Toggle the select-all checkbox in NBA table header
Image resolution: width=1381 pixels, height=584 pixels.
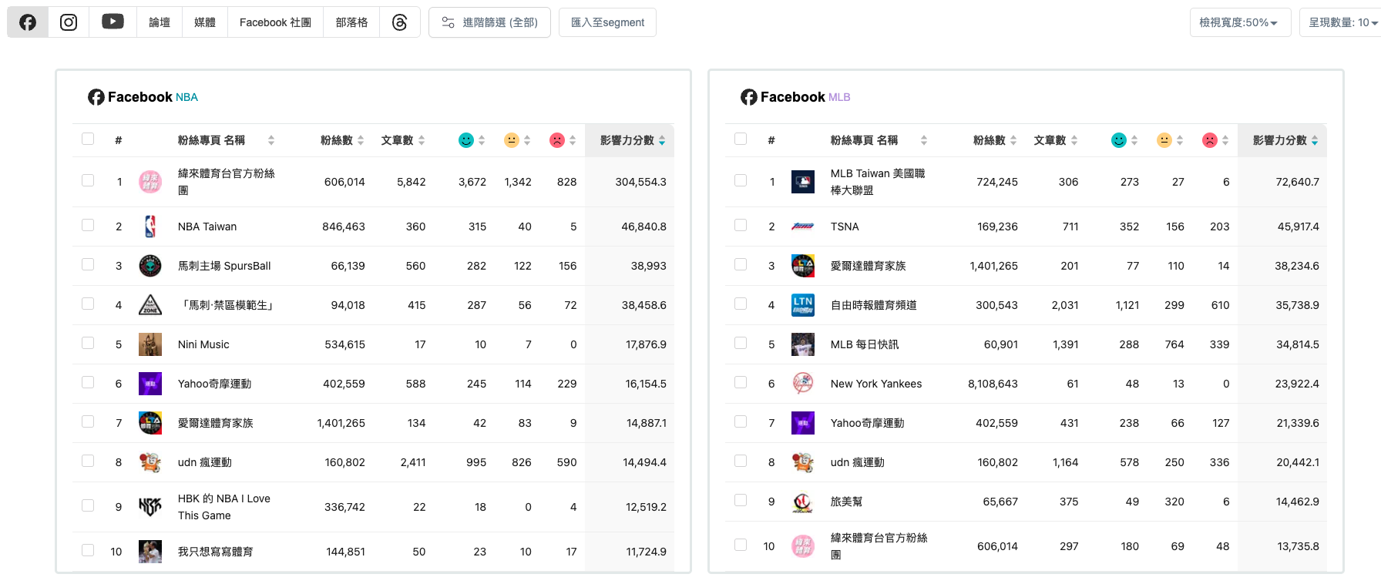tap(88, 139)
